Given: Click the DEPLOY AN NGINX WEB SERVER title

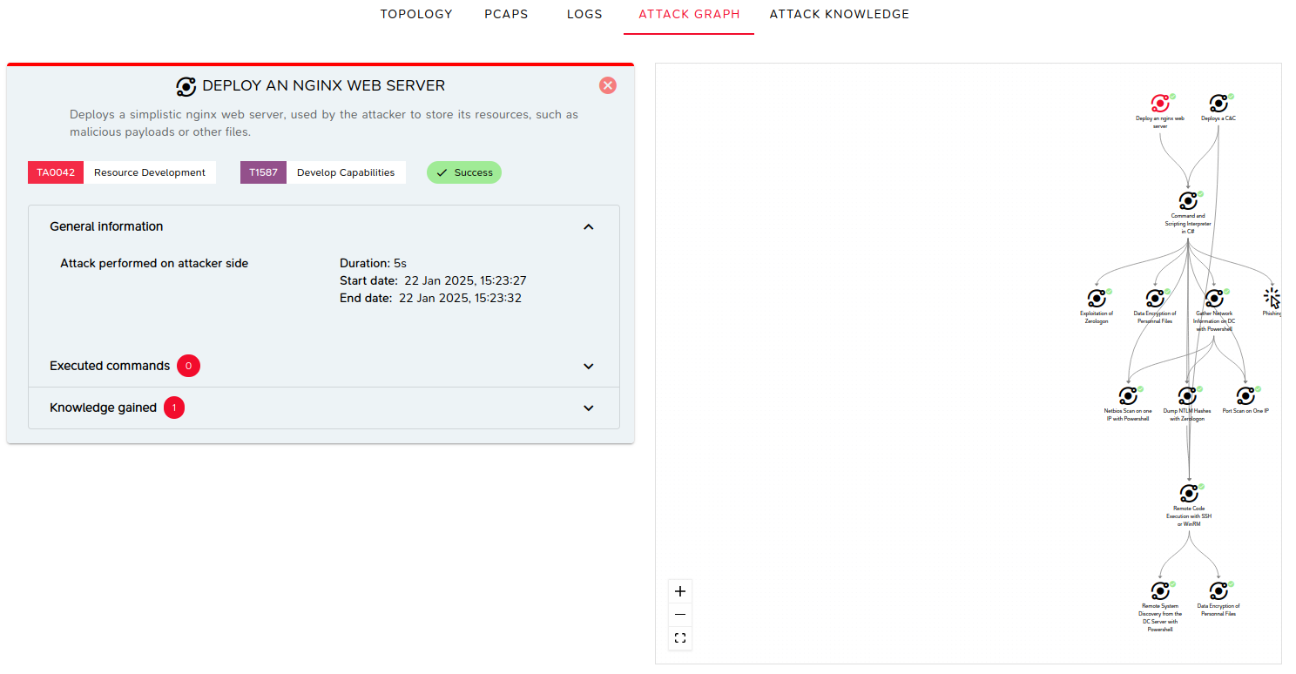Looking at the screenshot, I should click(x=323, y=85).
